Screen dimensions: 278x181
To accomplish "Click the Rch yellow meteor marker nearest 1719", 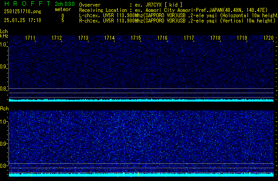I will click(249, 174).
